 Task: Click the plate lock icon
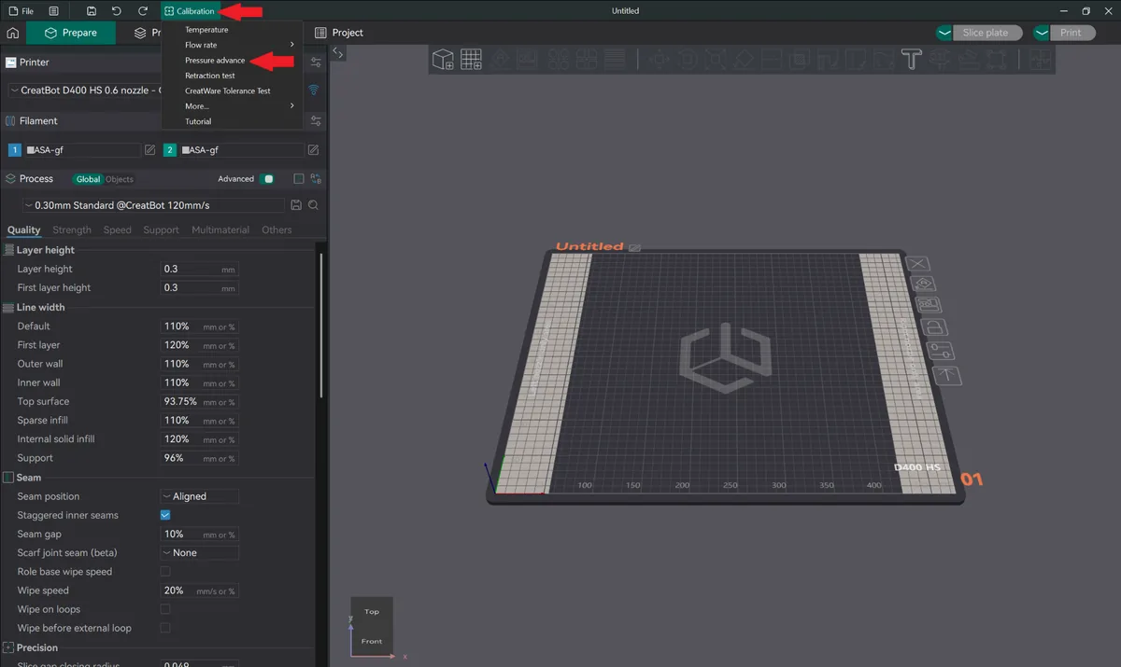coord(934,327)
